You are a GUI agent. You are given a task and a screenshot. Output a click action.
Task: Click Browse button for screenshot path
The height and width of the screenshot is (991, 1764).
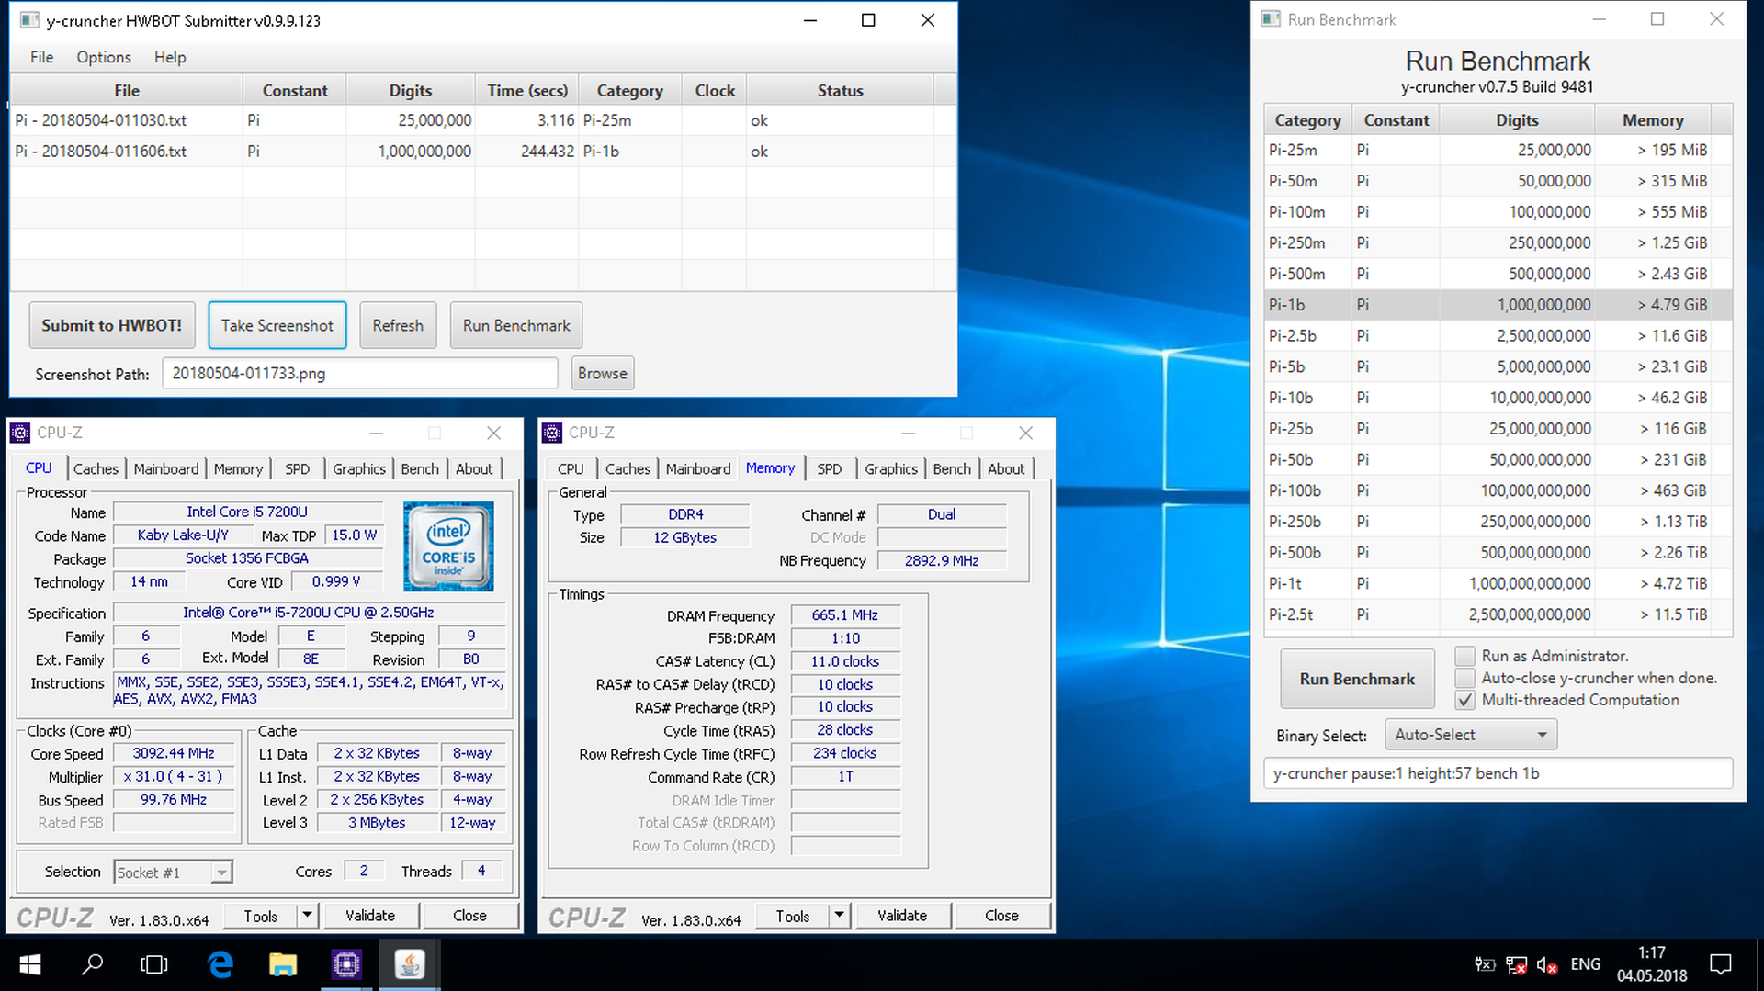pyautogui.click(x=603, y=373)
